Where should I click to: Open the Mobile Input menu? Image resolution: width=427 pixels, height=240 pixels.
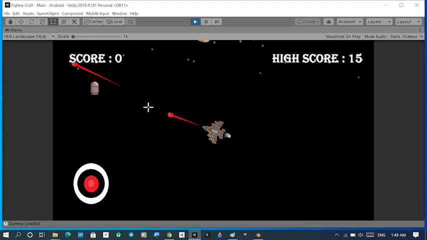[x=98, y=13]
